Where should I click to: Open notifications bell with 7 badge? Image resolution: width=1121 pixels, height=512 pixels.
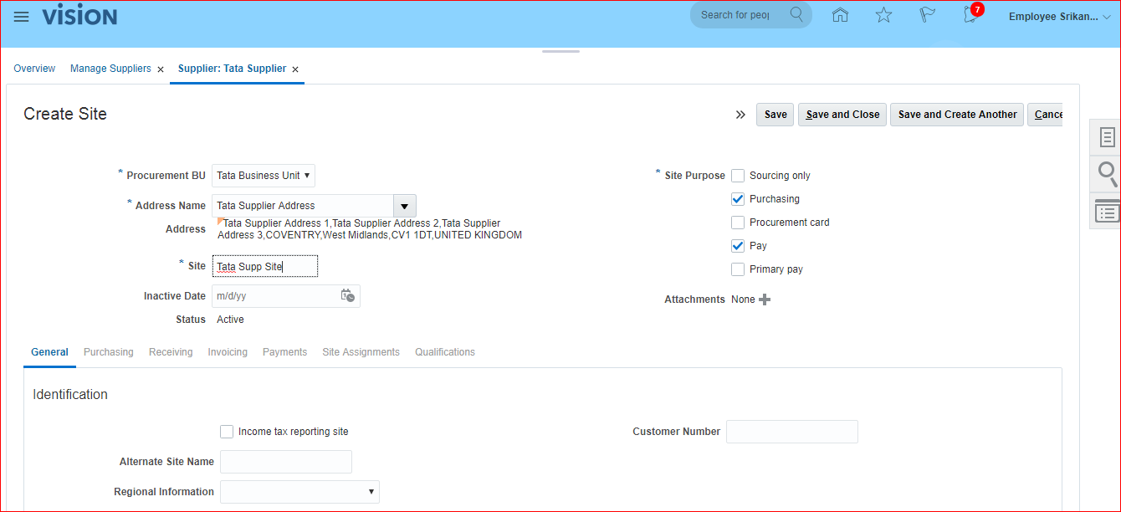pyautogui.click(x=970, y=15)
